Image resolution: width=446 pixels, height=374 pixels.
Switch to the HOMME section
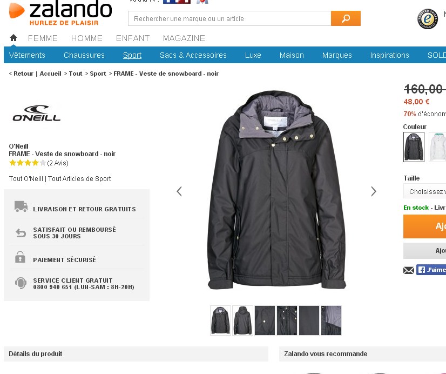pyautogui.click(x=87, y=38)
